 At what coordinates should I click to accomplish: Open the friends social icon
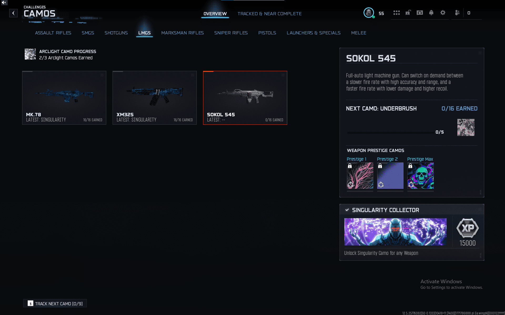coord(457,13)
